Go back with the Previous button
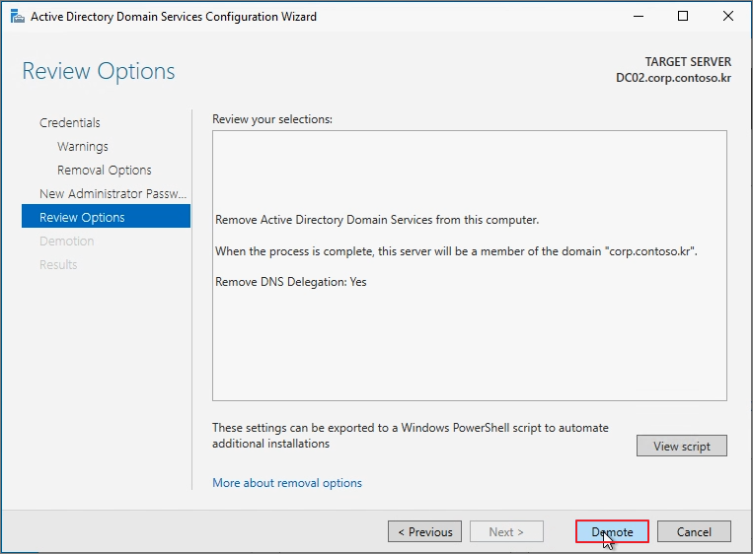This screenshot has height=554, width=753. (x=424, y=531)
